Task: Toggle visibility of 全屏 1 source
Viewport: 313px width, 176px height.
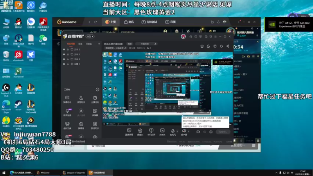Action: pyautogui.click(x=64, y=64)
